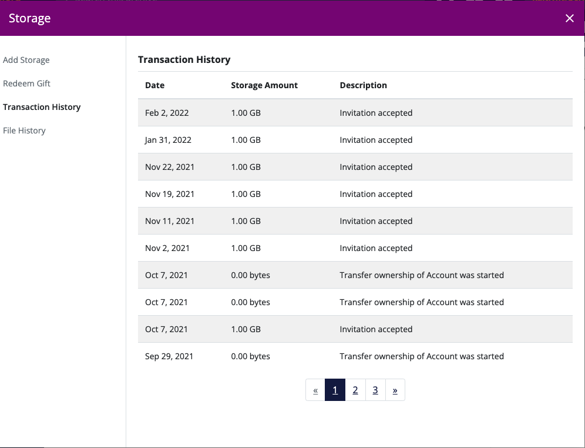Click the Description column header

pyautogui.click(x=363, y=85)
